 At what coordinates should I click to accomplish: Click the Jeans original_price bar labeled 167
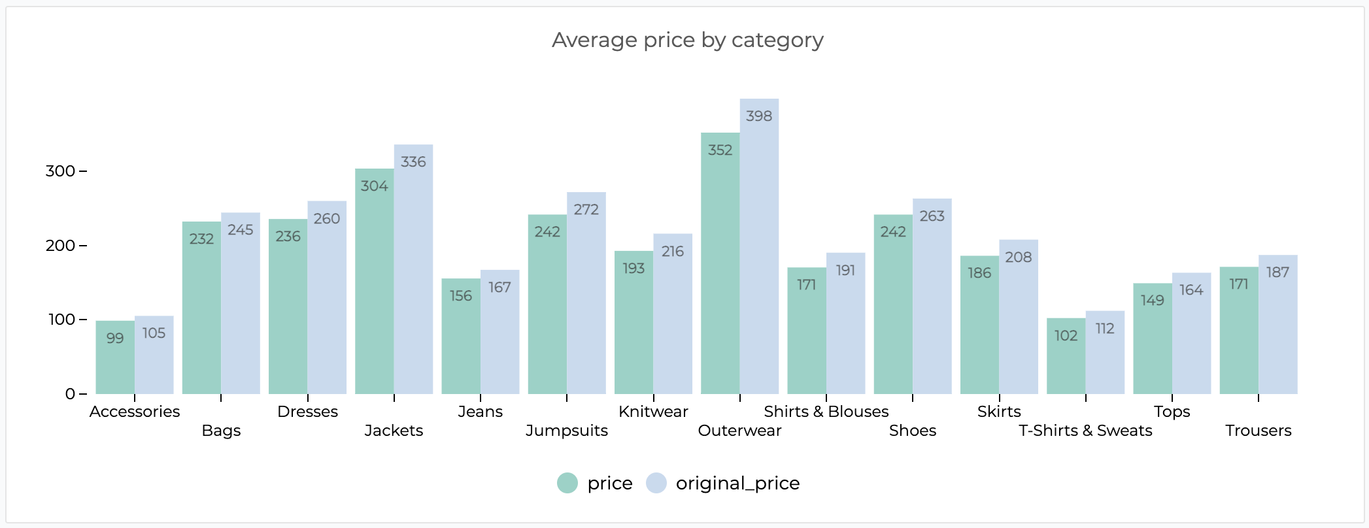click(500, 333)
